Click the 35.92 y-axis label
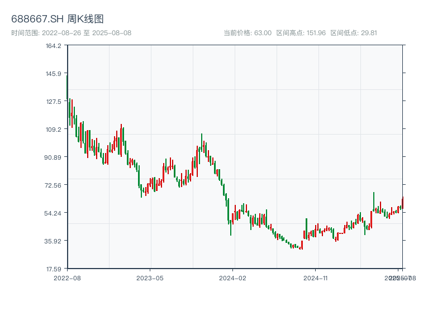 (x=54, y=241)
